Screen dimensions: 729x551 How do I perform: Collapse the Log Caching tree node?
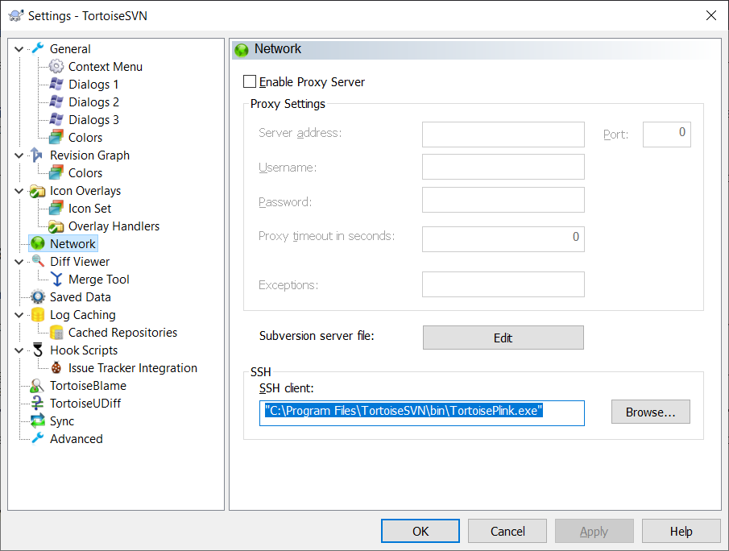tap(19, 315)
